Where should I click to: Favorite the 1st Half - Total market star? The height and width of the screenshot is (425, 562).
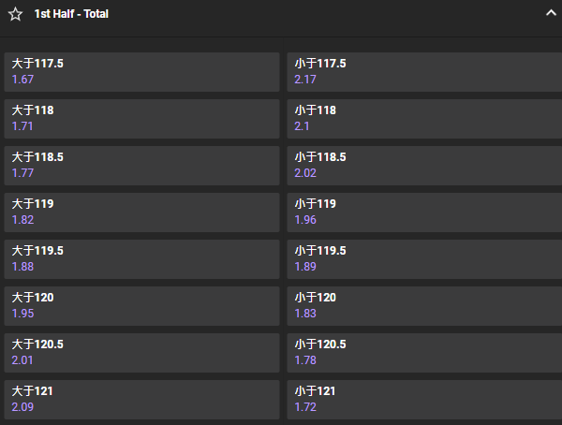(x=15, y=14)
